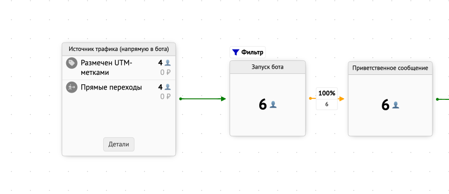Click the big 6 in Запуск бота
Screen dimensions: 449x194
263,105
